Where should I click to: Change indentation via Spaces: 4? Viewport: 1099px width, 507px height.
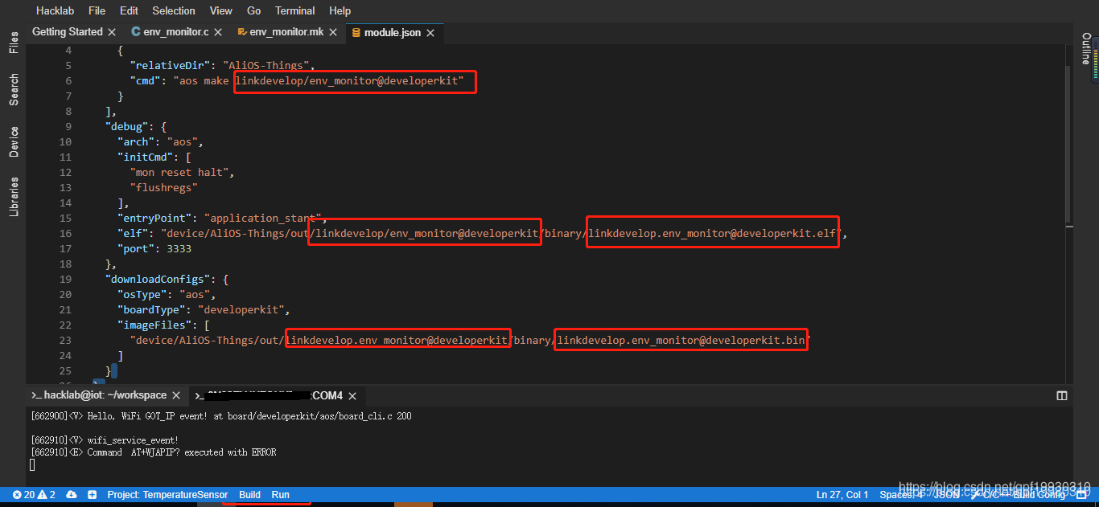pos(902,495)
